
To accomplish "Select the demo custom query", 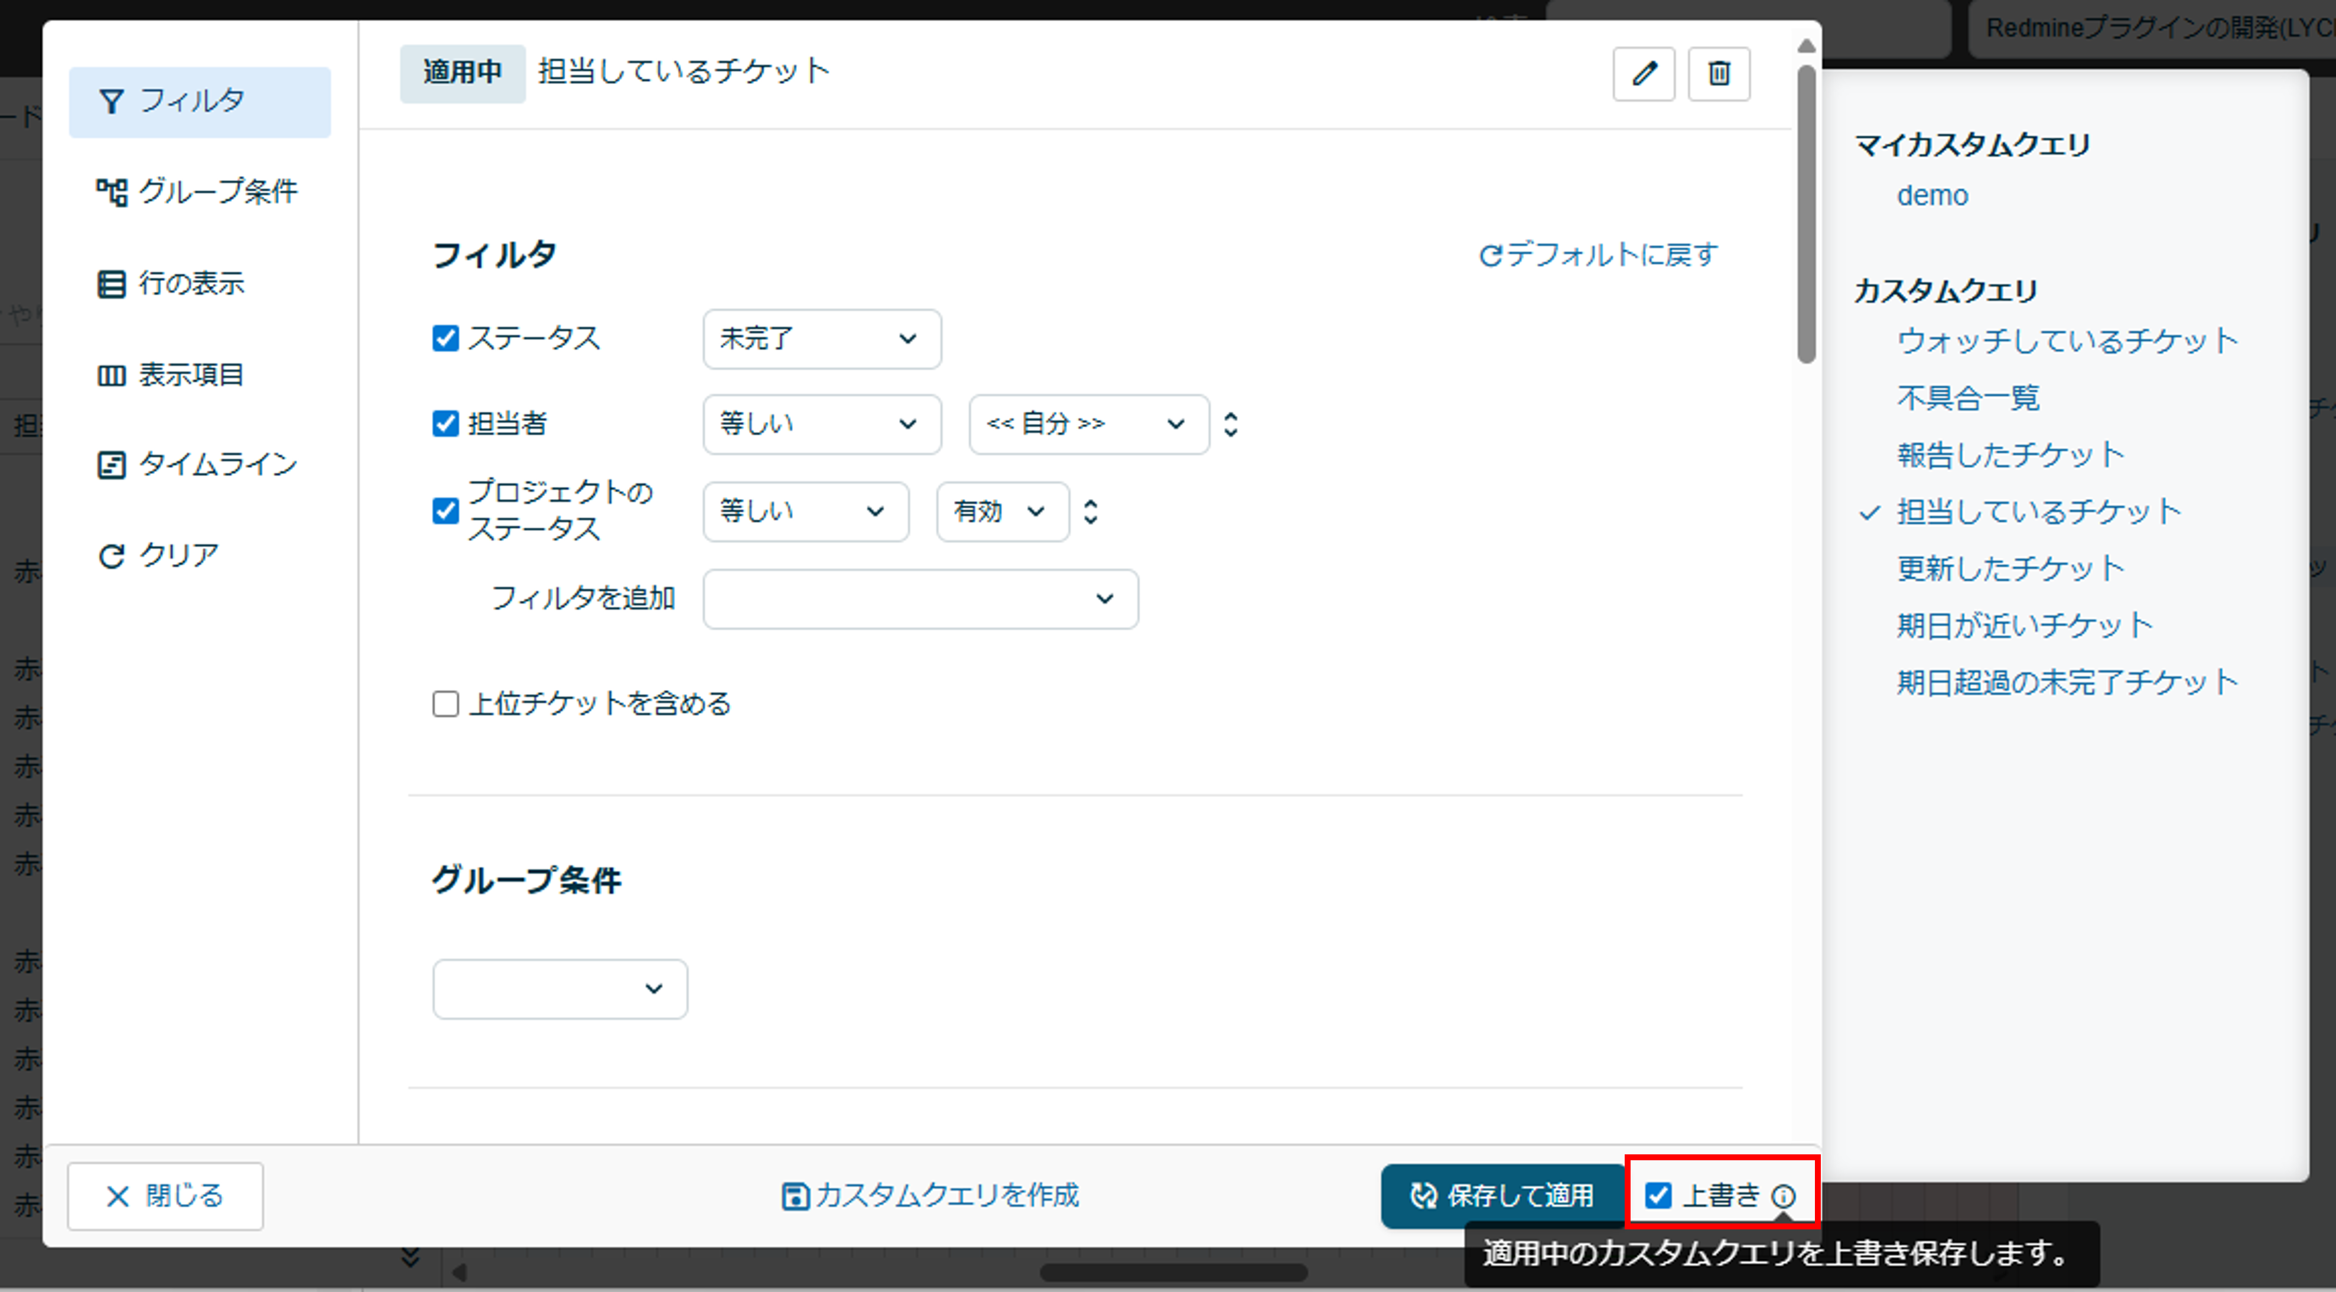I will point(1932,194).
